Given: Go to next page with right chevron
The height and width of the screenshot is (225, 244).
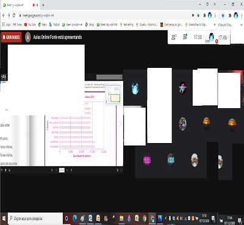Looking at the screenshot, I should pos(120,124).
